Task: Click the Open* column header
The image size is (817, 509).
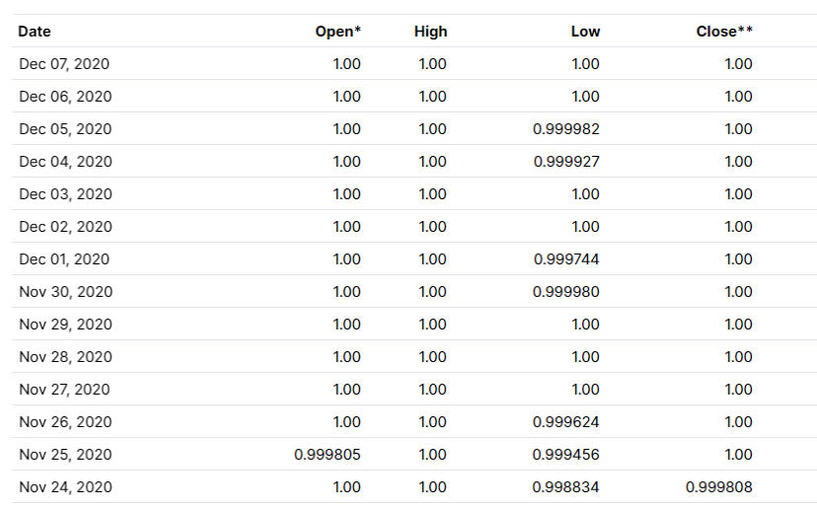Action: pos(338,32)
